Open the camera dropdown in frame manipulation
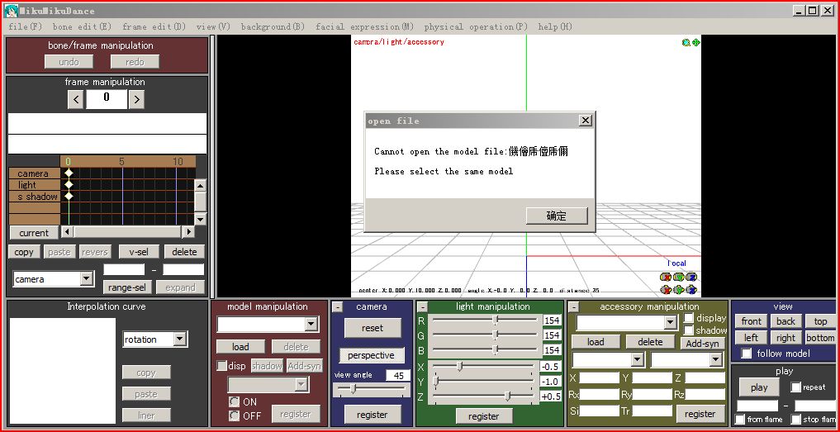 86,279
